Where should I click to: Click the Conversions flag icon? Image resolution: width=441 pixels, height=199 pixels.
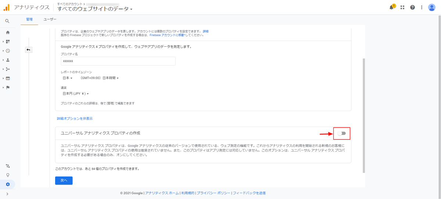[8, 88]
